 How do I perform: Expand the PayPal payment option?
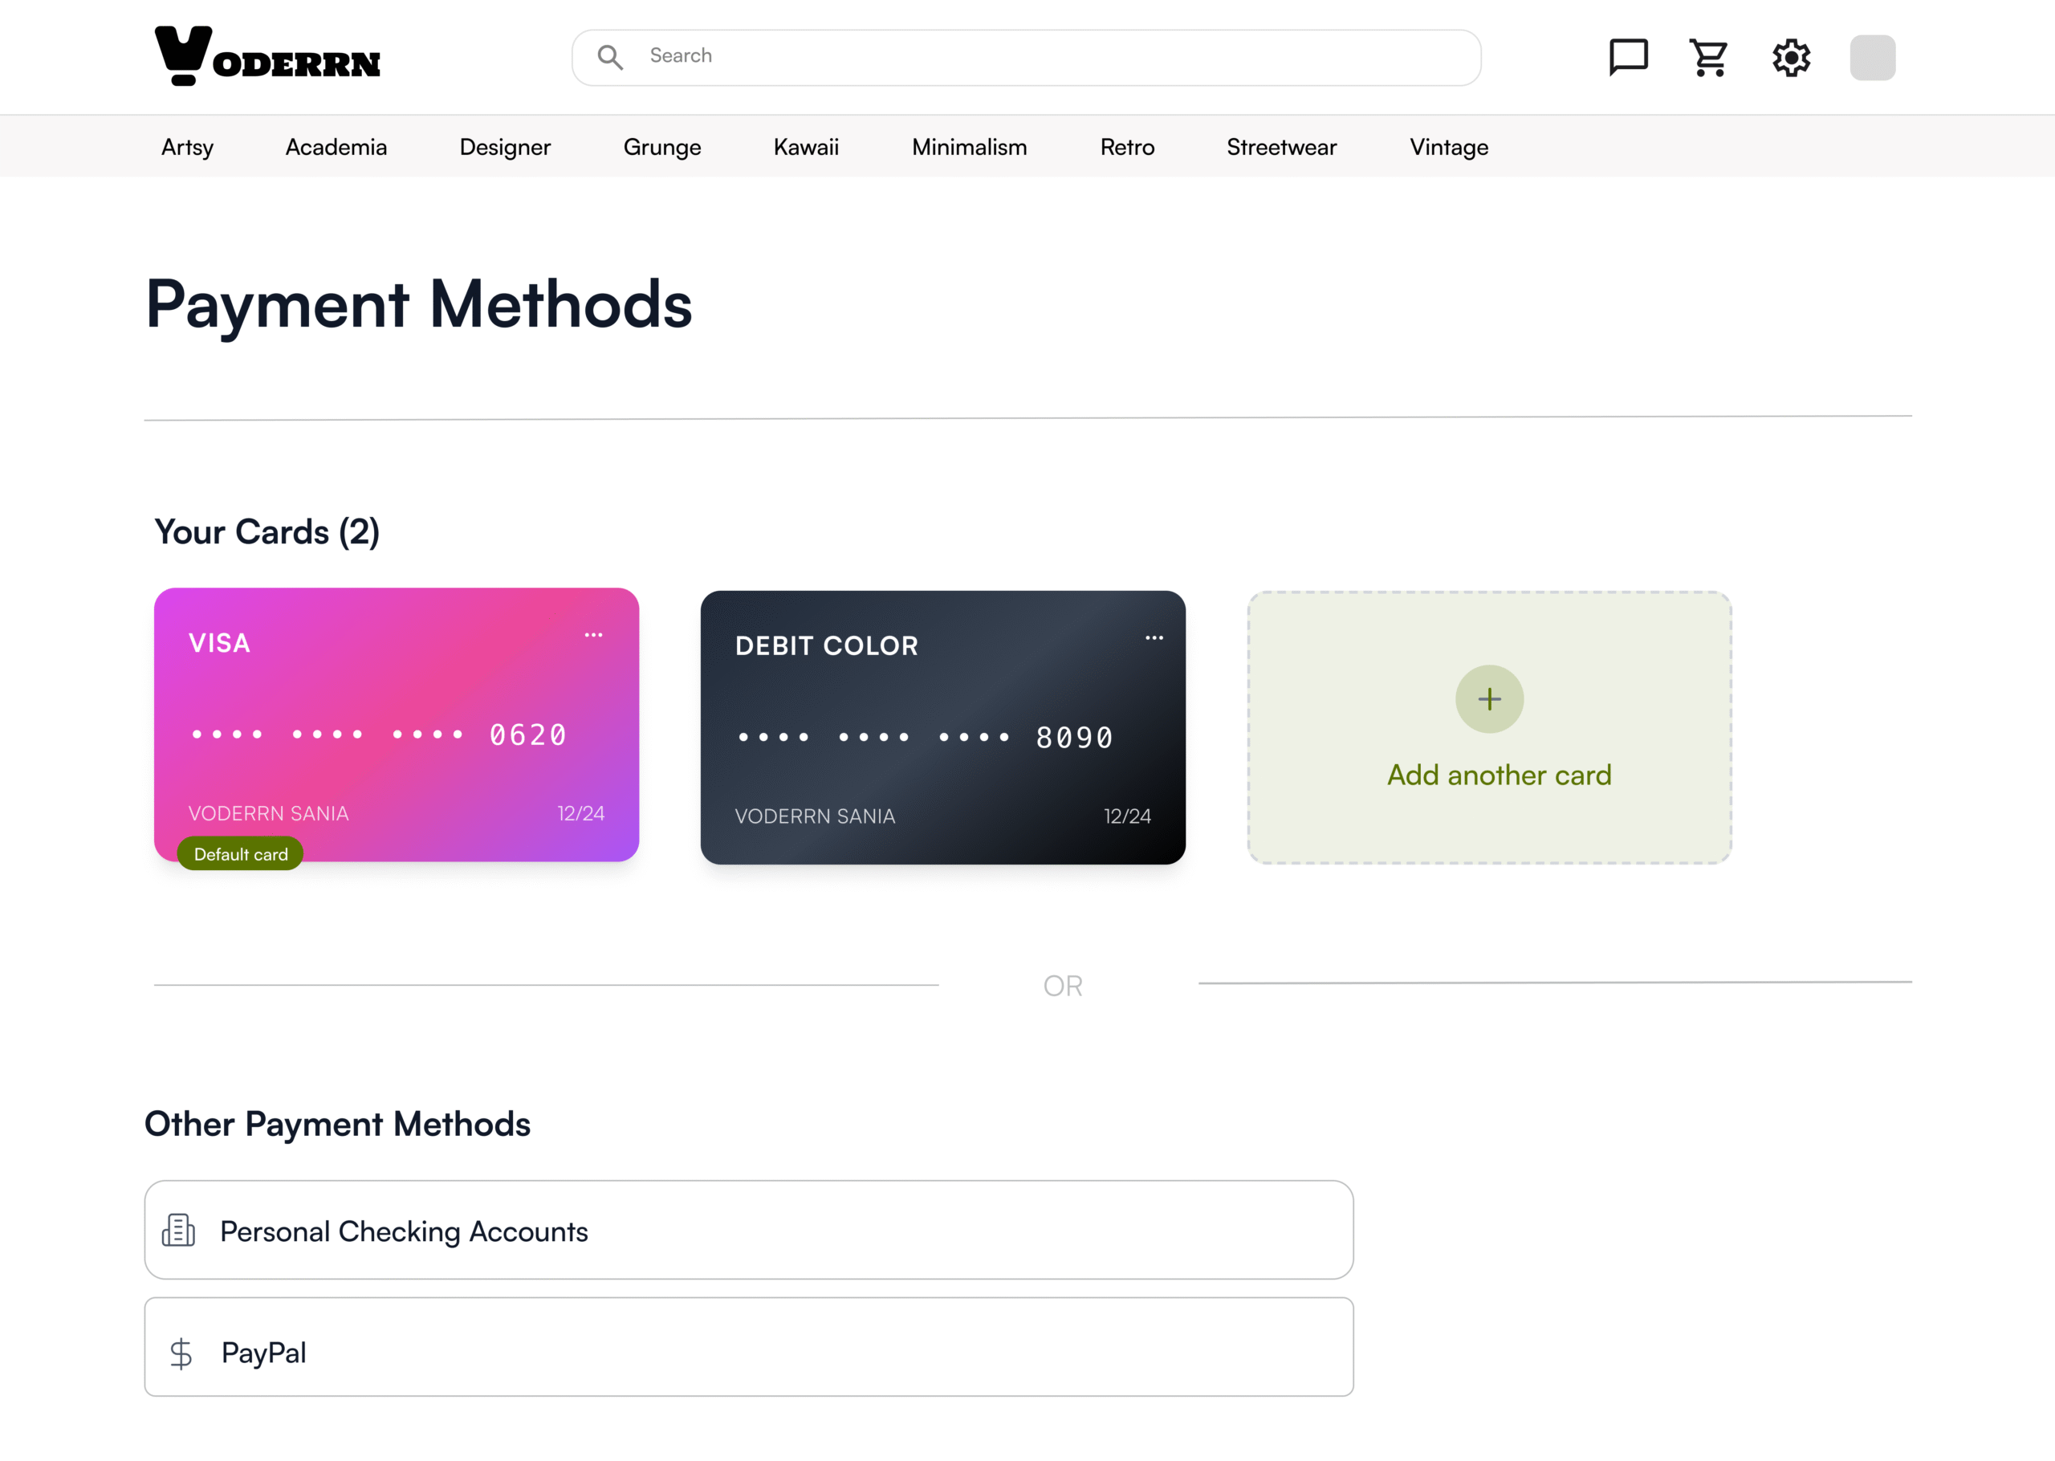[x=748, y=1347]
